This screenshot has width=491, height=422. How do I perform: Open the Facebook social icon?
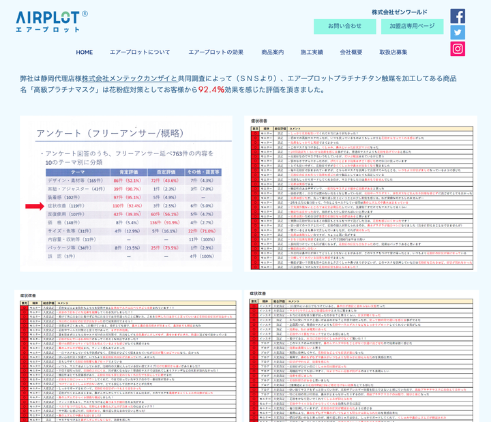pyautogui.click(x=458, y=16)
